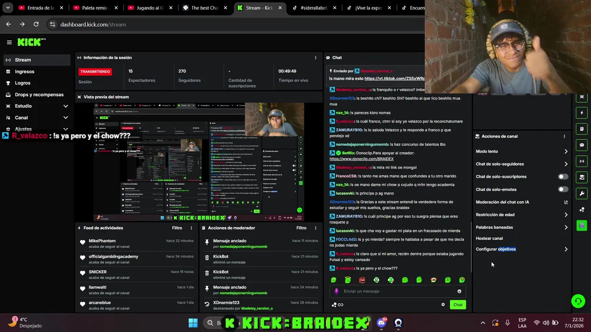The width and height of the screenshot is (591, 332).
Task: Click the green Chat send button
Action: (458, 305)
